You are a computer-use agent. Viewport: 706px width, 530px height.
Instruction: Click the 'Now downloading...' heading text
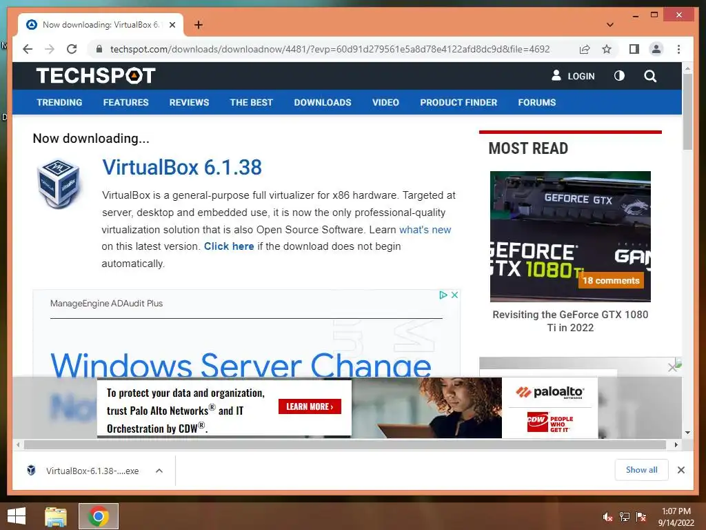point(91,138)
